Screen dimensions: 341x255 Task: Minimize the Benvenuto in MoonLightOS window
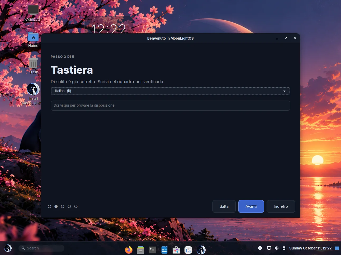277,39
